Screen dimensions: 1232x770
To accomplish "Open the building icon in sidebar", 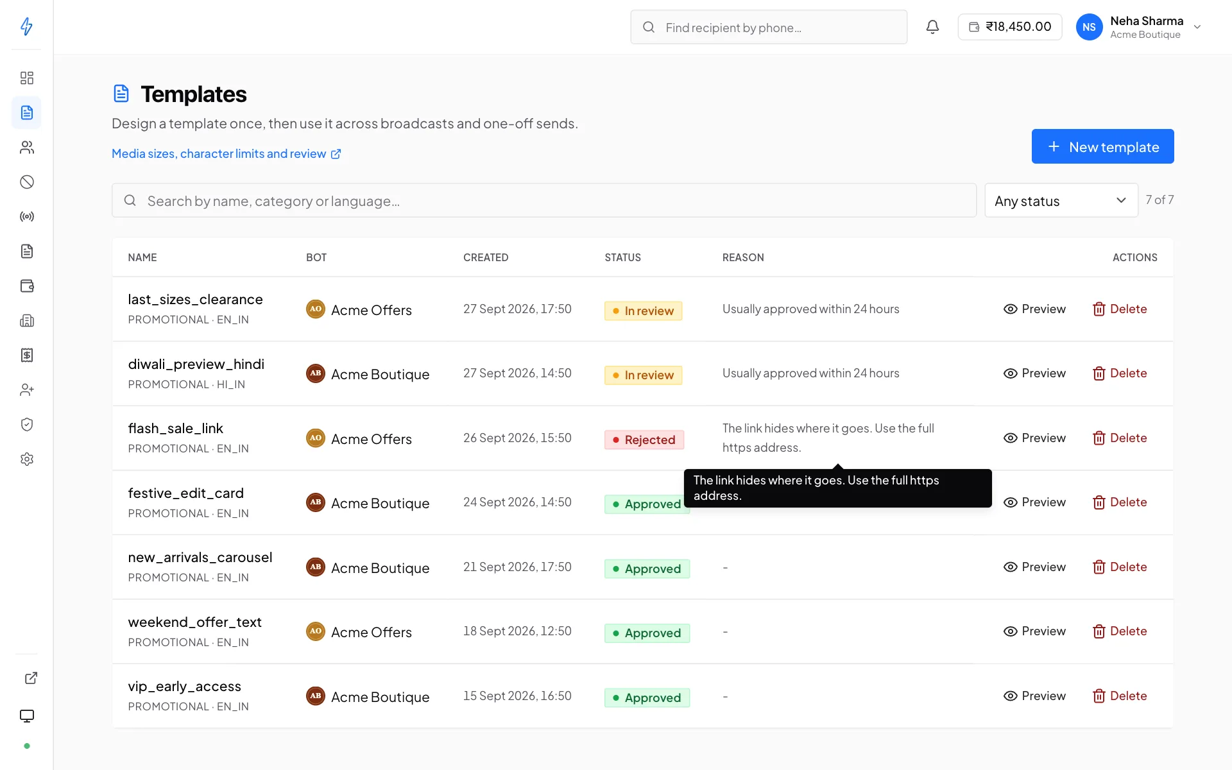I will (x=26, y=321).
